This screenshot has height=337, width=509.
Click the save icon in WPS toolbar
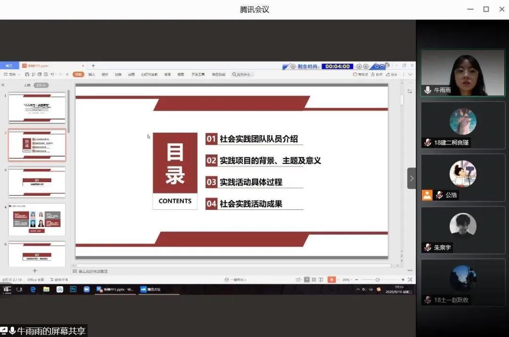tap(27, 74)
